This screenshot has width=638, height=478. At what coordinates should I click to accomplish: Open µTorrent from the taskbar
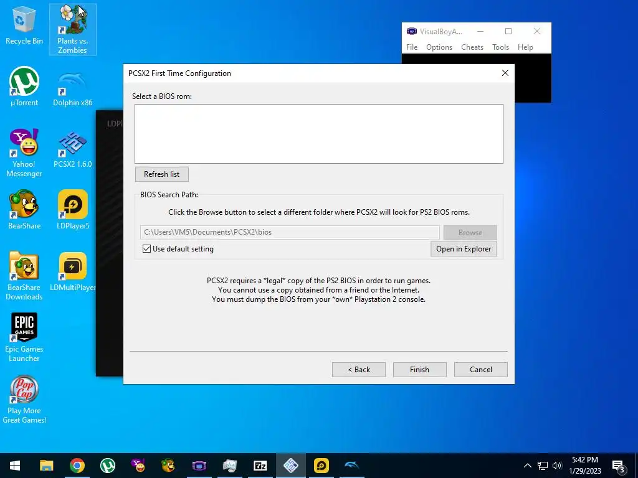(x=107, y=466)
